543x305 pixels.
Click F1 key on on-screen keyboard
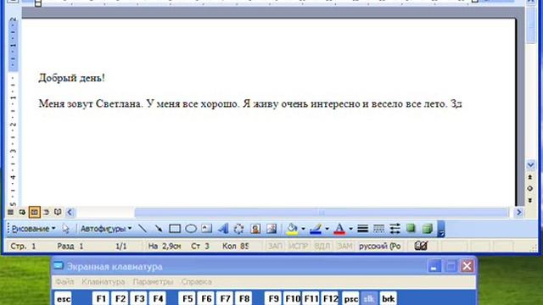[x=101, y=298]
